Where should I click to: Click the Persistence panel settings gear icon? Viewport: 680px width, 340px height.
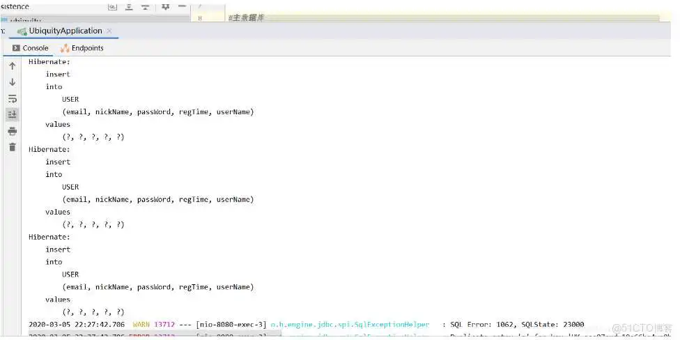[165, 6]
